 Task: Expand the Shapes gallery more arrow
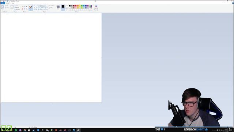(x=48, y=10)
